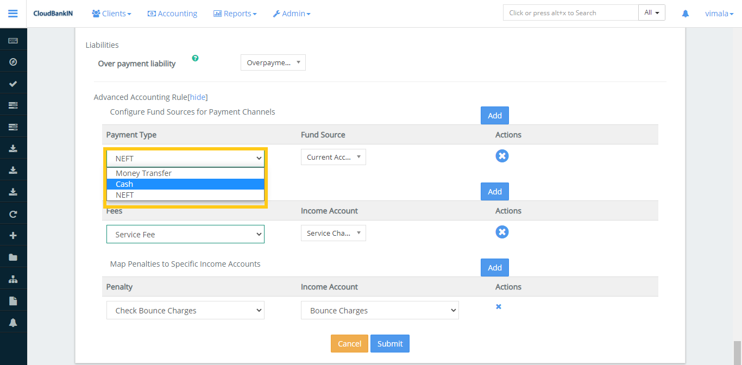The width and height of the screenshot is (742, 365).
Task: Open the All search filter dropdown
Action: [651, 12]
